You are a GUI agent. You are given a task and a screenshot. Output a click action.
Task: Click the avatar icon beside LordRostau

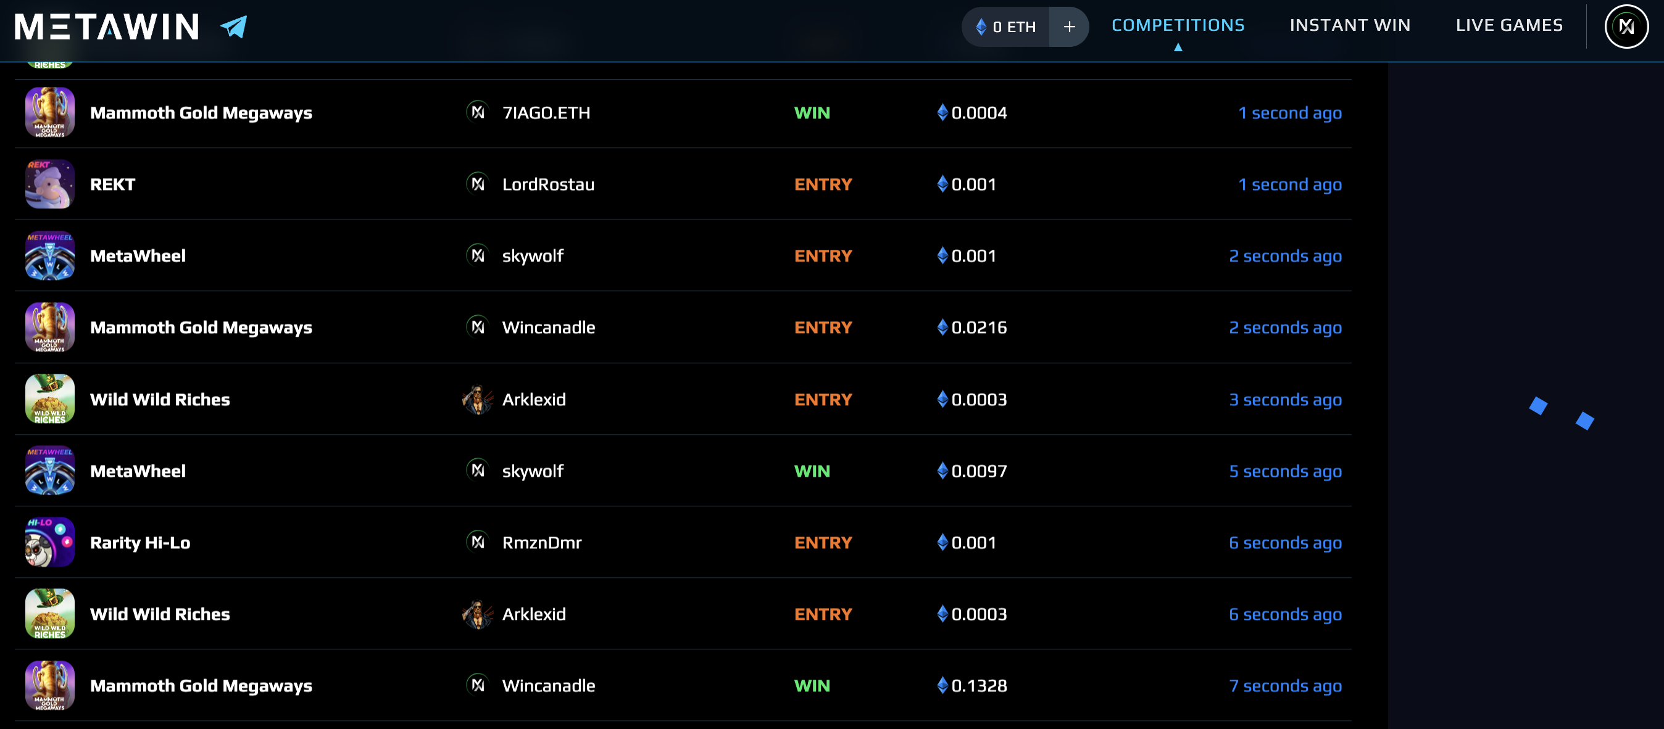[477, 183]
